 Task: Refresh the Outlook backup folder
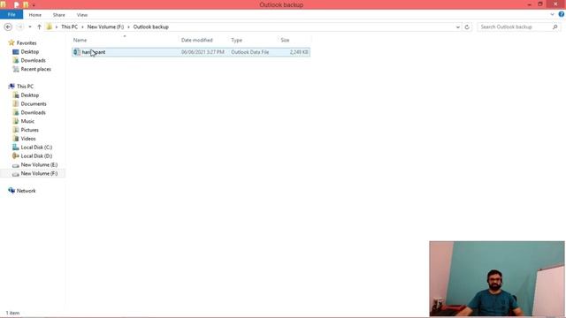pyautogui.click(x=467, y=27)
